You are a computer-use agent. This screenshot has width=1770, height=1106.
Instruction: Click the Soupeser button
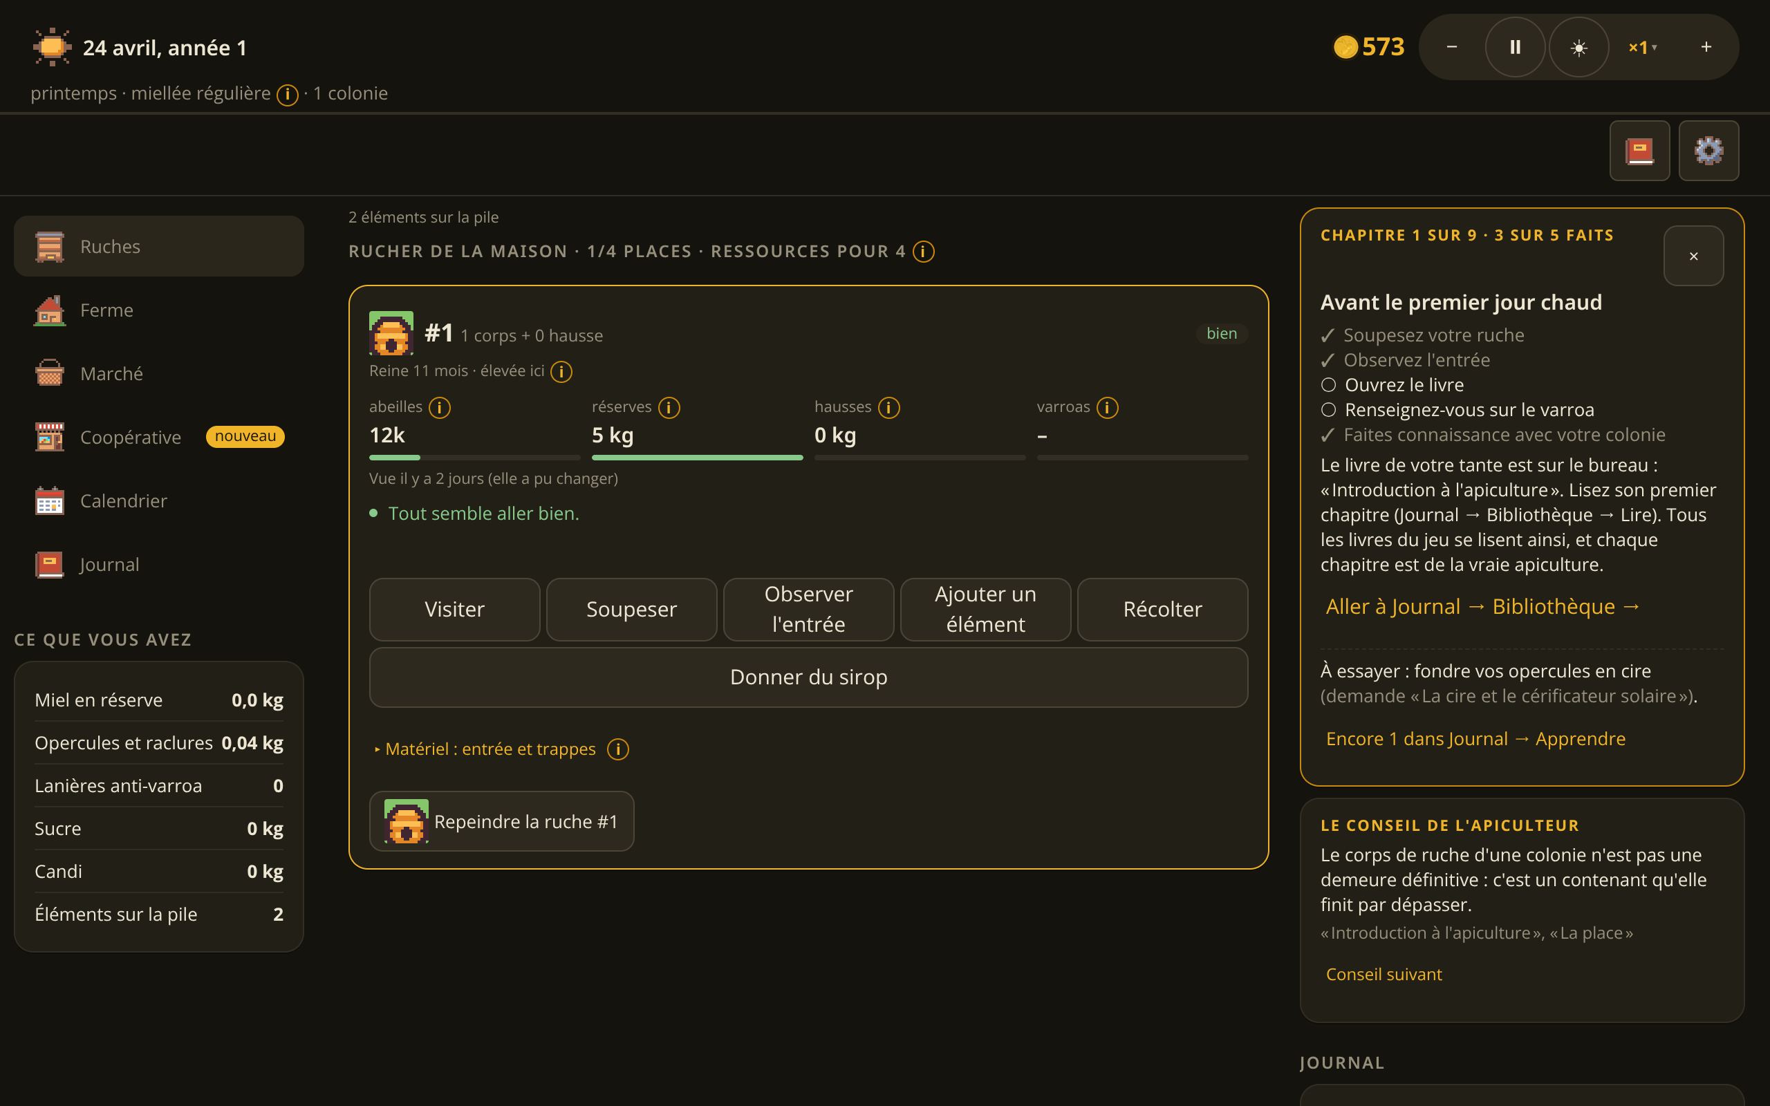point(631,609)
